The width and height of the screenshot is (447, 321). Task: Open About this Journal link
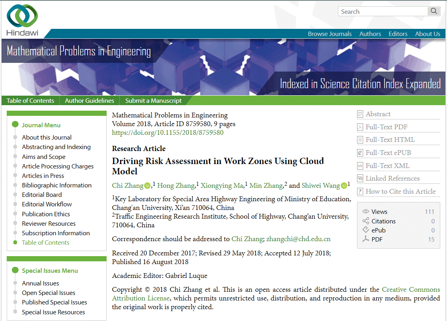(x=47, y=137)
